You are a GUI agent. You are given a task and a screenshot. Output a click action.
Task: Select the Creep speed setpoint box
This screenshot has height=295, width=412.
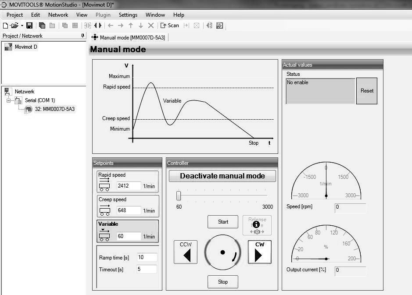point(128,206)
